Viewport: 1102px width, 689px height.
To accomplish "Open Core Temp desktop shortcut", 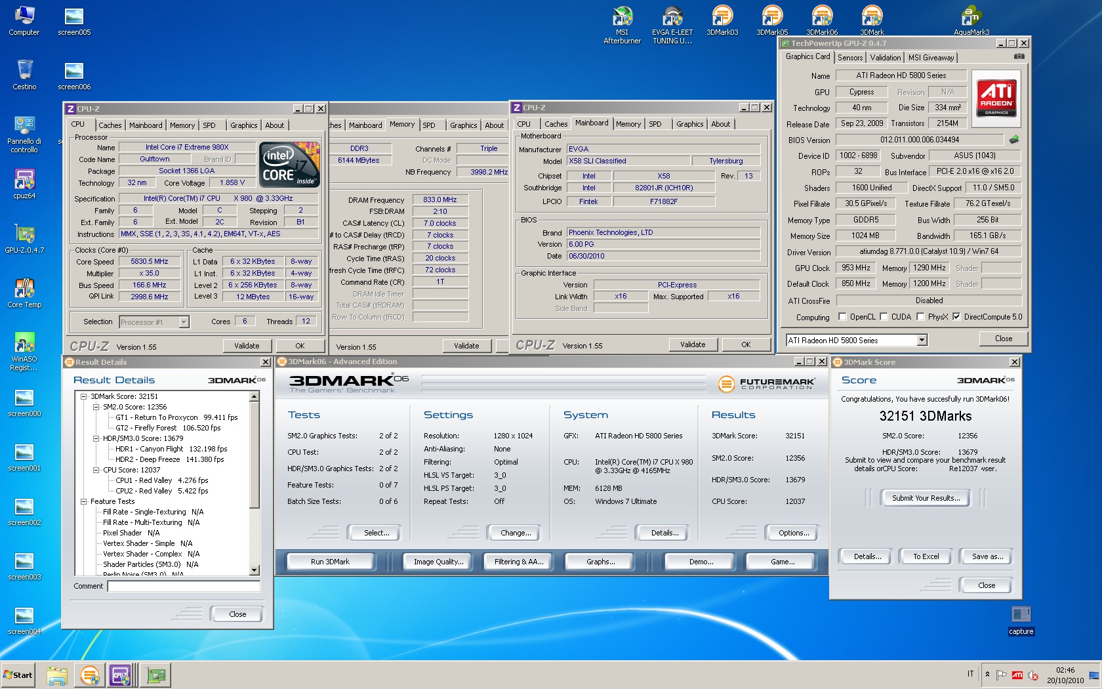I will 24,293.
